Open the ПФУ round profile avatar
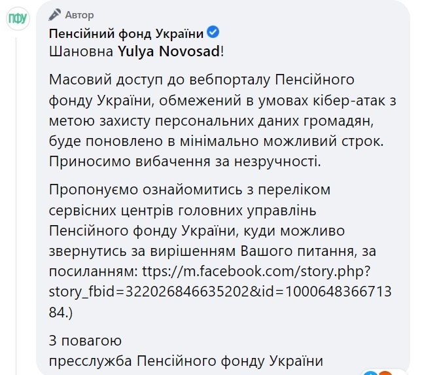This screenshot has height=375, width=422. [18, 18]
